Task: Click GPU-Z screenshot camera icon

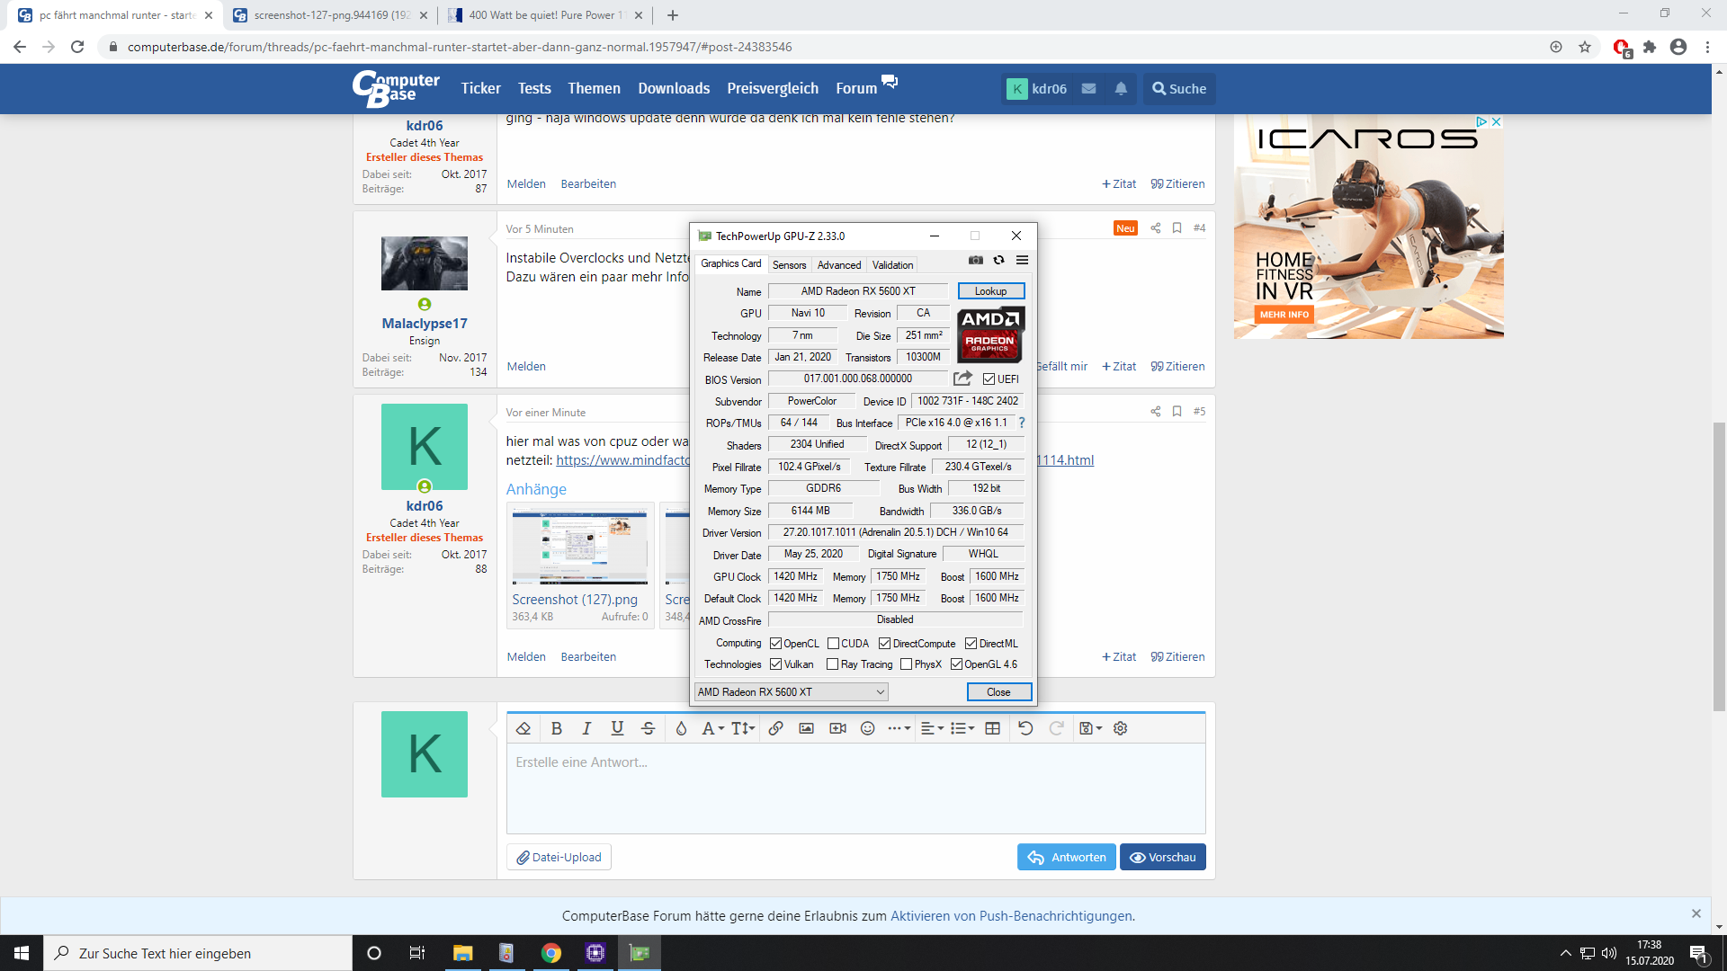Action: pyautogui.click(x=975, y=260)
